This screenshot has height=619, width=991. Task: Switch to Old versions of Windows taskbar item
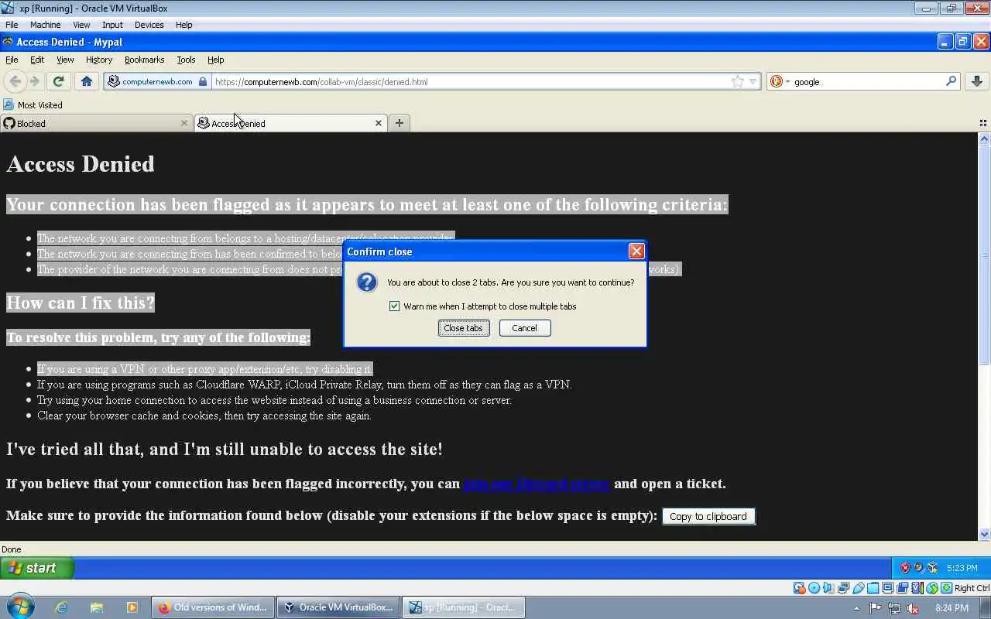click(213, 607)
